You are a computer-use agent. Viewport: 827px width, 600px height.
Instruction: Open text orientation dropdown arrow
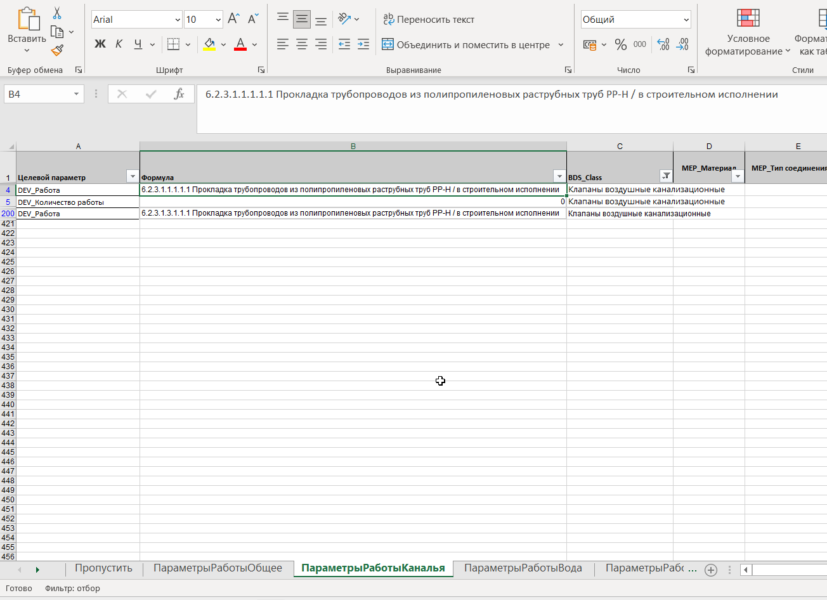point(356,19)
